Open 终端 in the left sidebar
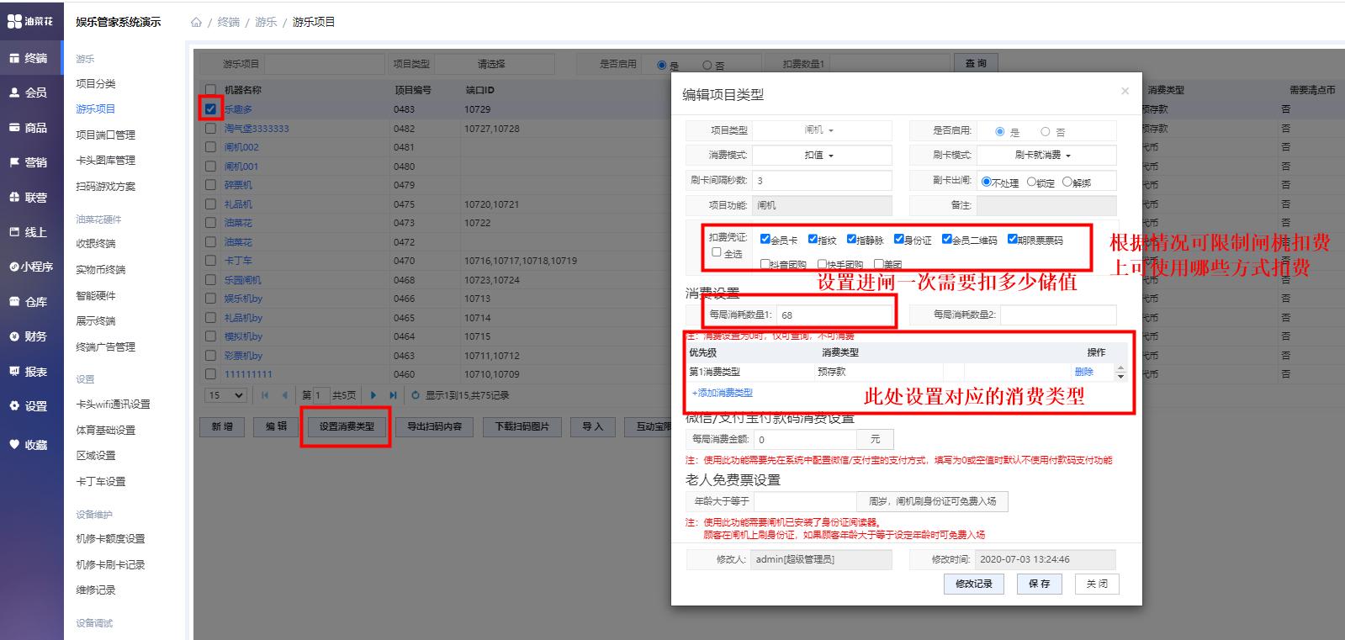The height and width of the screenshot is (640, 1345). (32, 58)
